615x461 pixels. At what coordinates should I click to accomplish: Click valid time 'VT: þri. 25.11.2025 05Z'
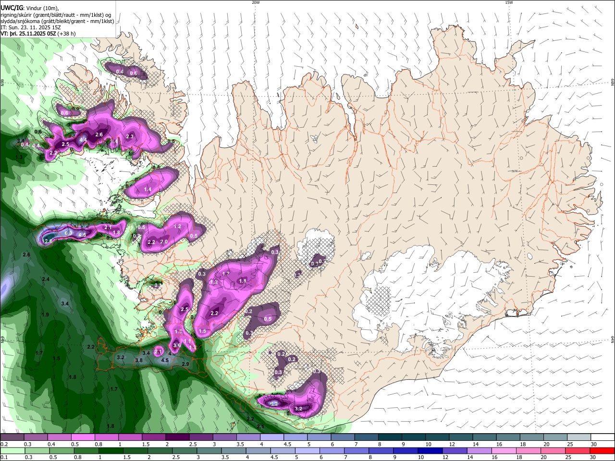click(x=29, y=34)
